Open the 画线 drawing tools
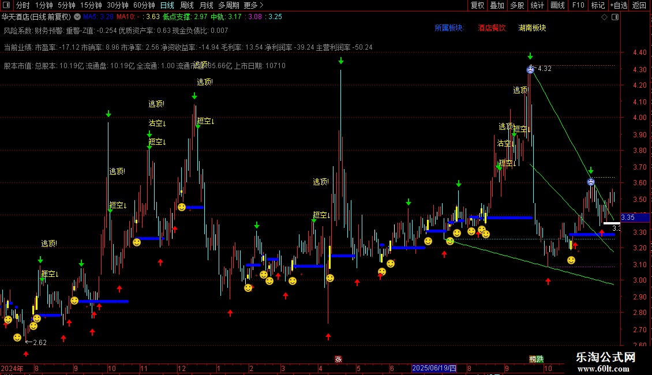The image size is (652, 375). (557, 5)
